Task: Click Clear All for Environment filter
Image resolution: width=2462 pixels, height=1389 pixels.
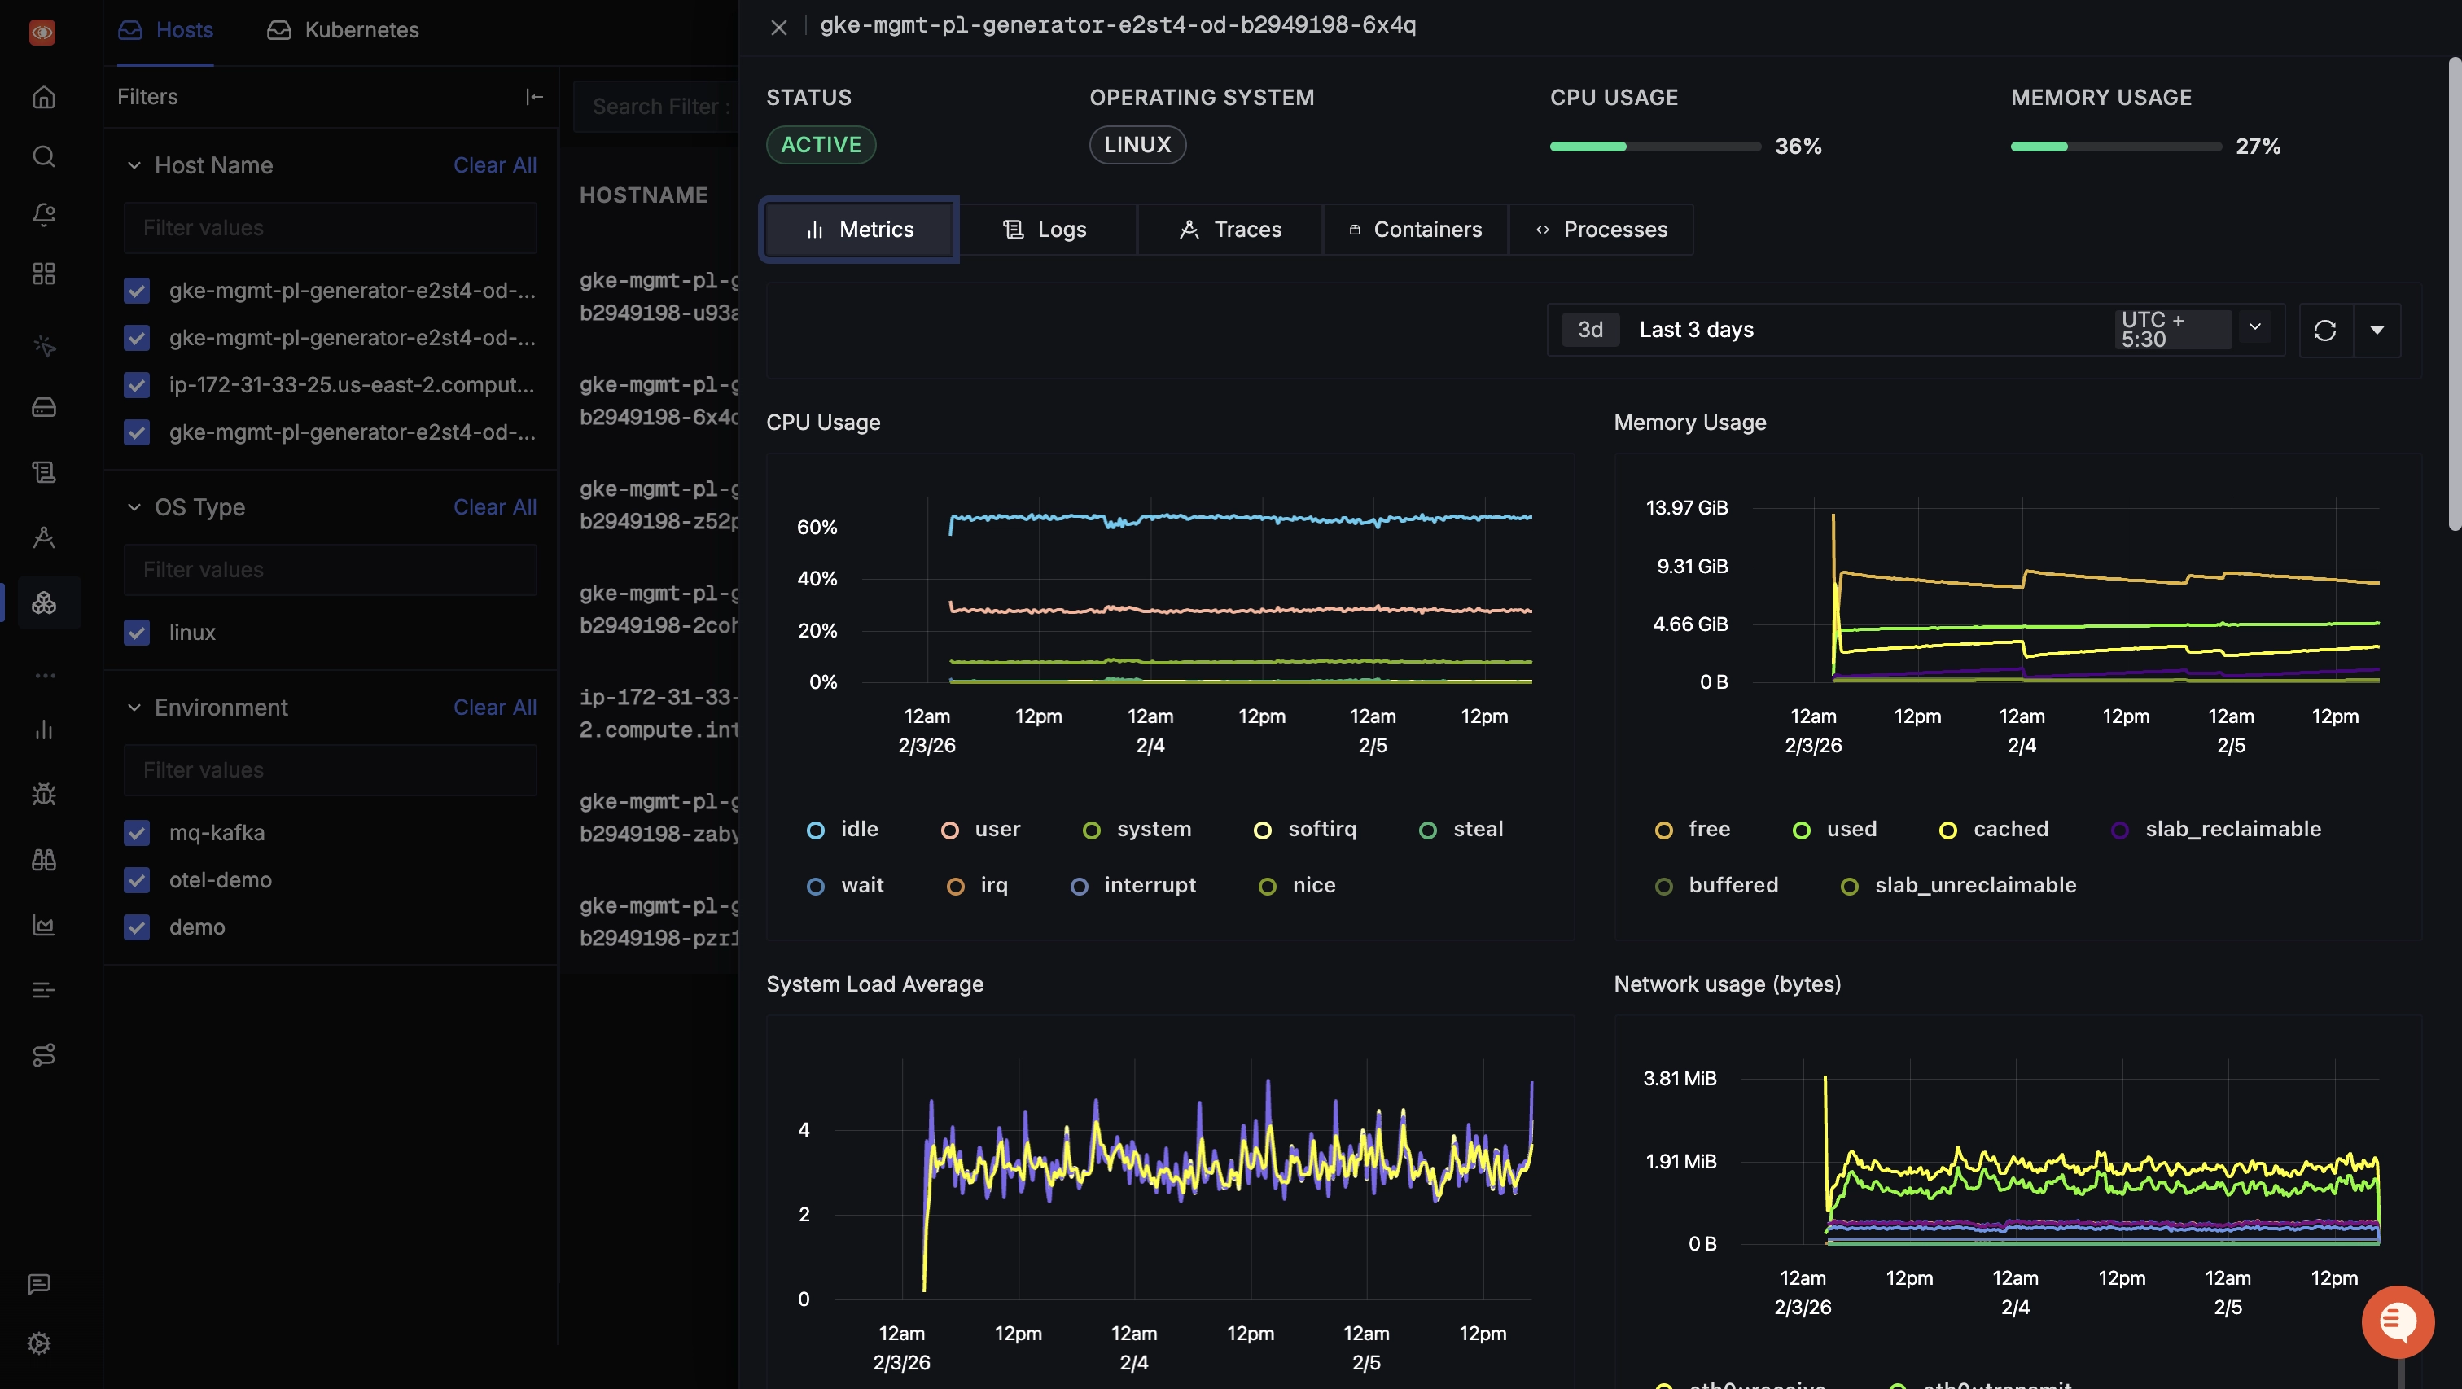Action: click(494, 708)
